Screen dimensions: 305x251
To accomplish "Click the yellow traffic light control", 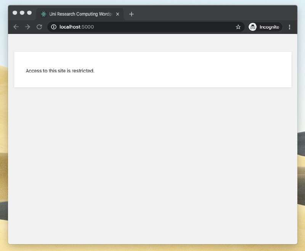I will [x=22, y=12].
